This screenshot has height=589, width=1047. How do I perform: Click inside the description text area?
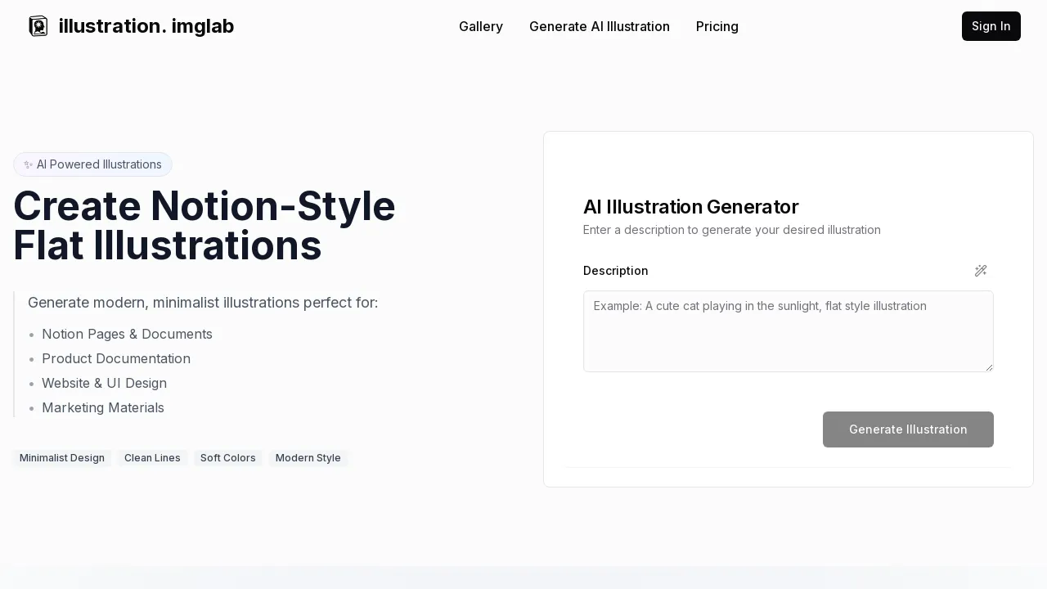788,331
